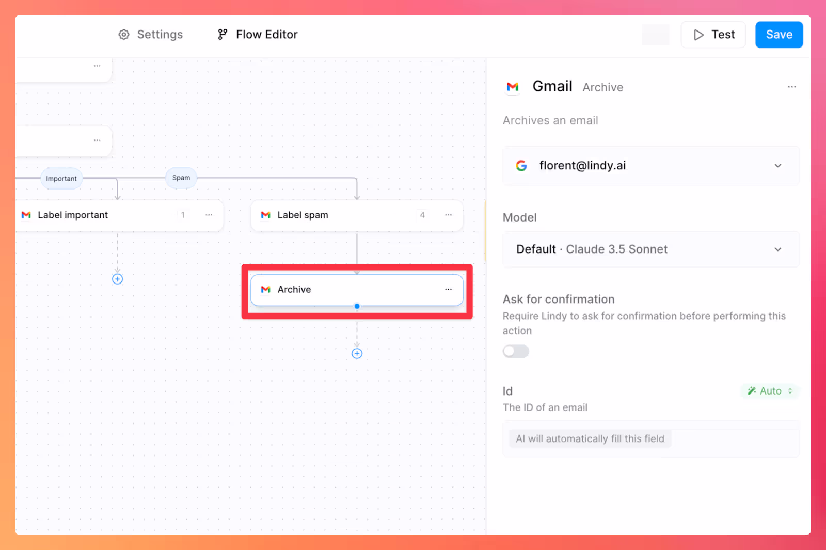The image size is (826, 550).
Task: Open options menu of the topmost cut-off node
Action: [x=97, y=66]
